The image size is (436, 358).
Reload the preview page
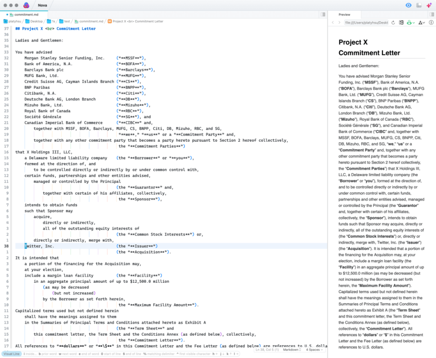point(393,23)
